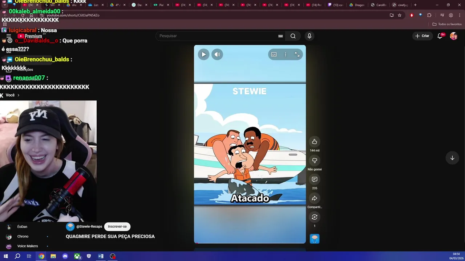Screen dimensions: 465x261
Task: Open the comments (235) icon
Action: [315, 179]
